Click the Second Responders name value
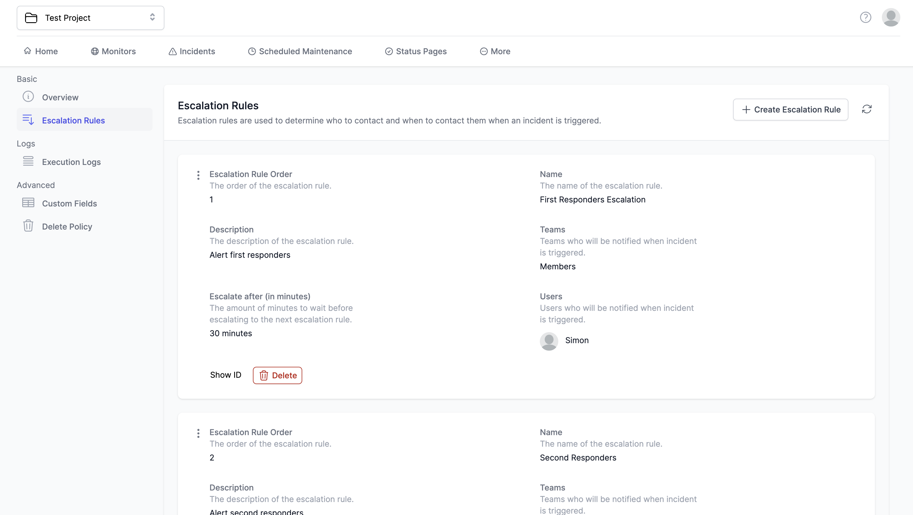 (578, 458)
